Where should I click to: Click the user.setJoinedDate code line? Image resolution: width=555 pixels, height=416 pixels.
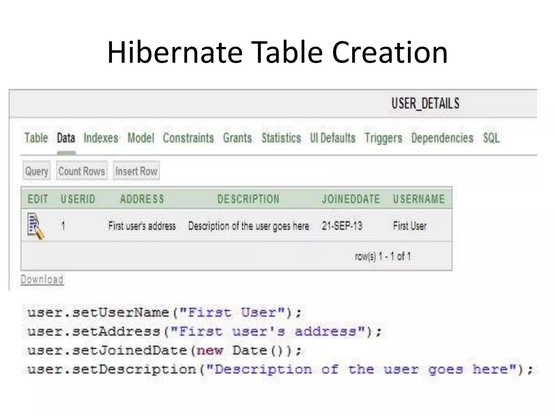(164, 350)
